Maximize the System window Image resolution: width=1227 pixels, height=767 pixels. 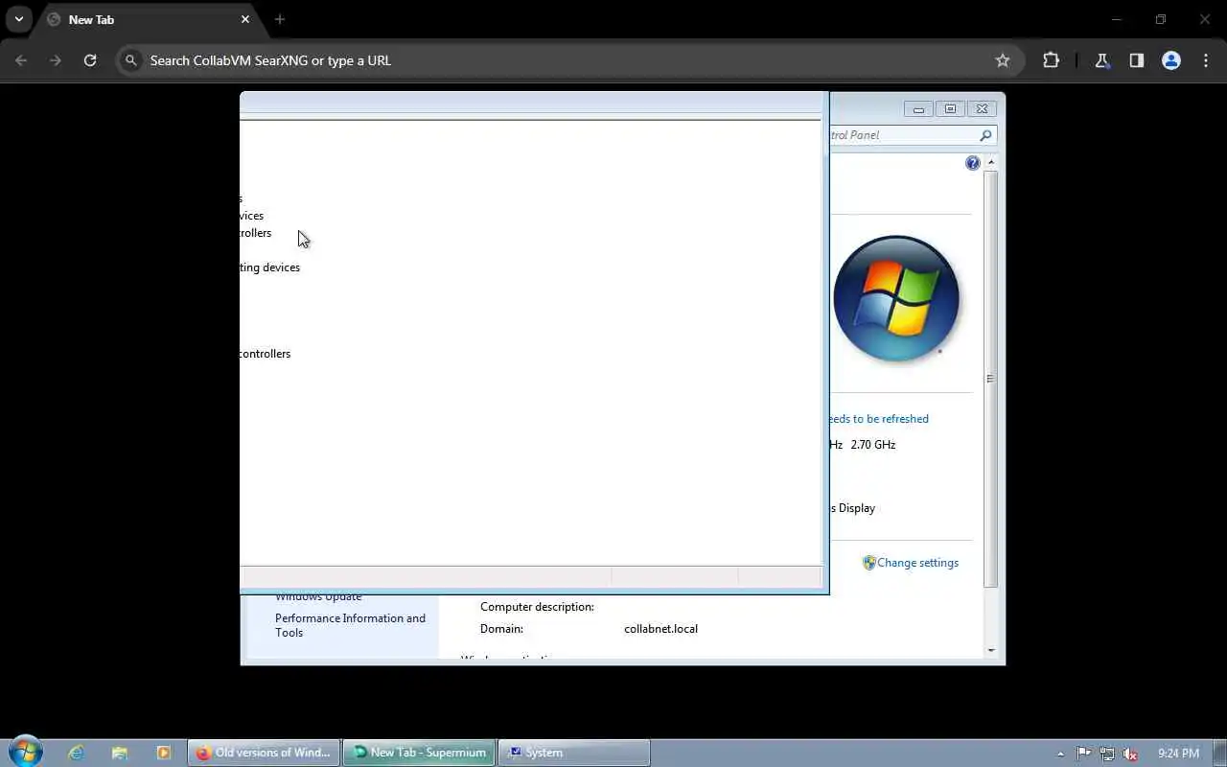950,108
